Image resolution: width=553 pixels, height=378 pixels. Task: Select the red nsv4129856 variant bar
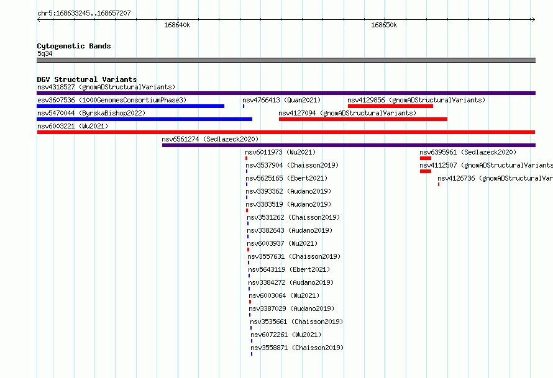click(x=390, y=106)
